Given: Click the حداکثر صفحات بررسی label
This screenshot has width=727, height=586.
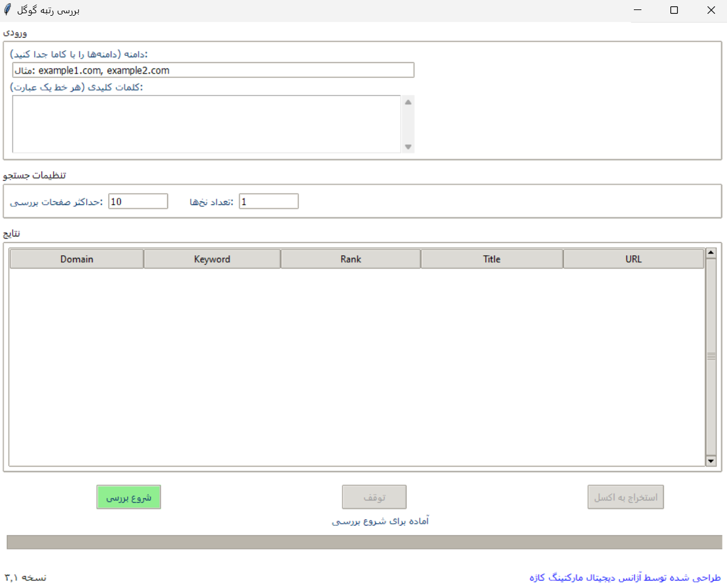Looking at the screenshot, I should point(56,202).
